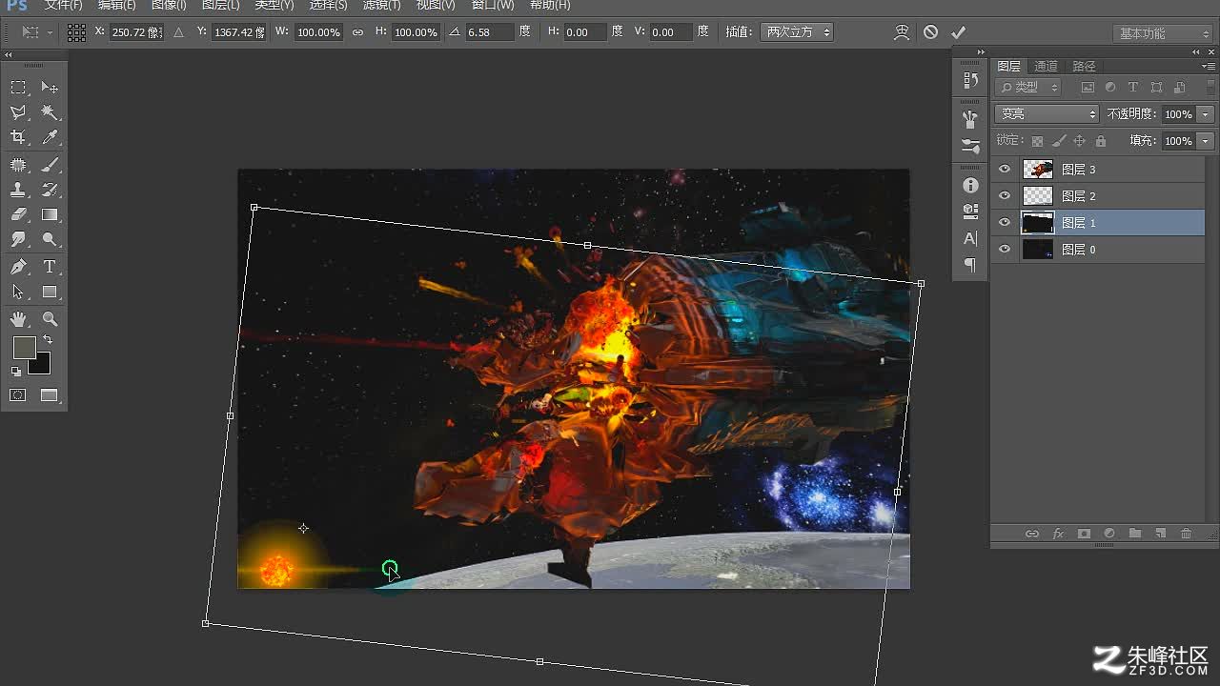Open the Layers panel flyout menu
This screenshot has height=686, width=1220.
pyautogui.click(x=1208, y=67)
